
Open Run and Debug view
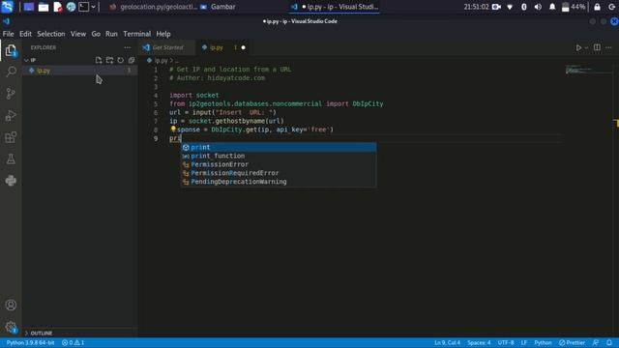11,115
